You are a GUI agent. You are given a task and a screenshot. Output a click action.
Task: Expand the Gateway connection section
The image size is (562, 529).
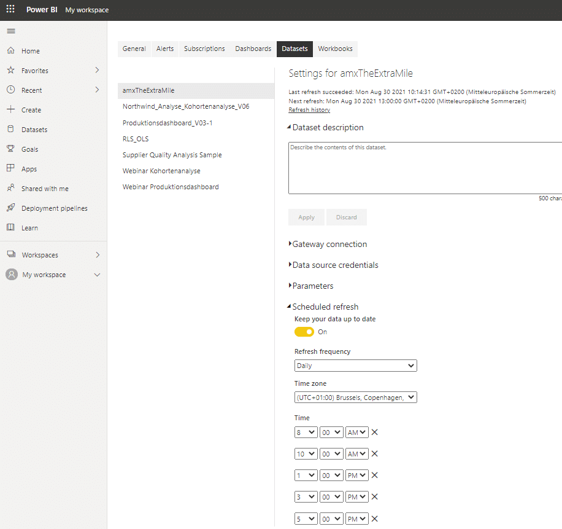328,245
